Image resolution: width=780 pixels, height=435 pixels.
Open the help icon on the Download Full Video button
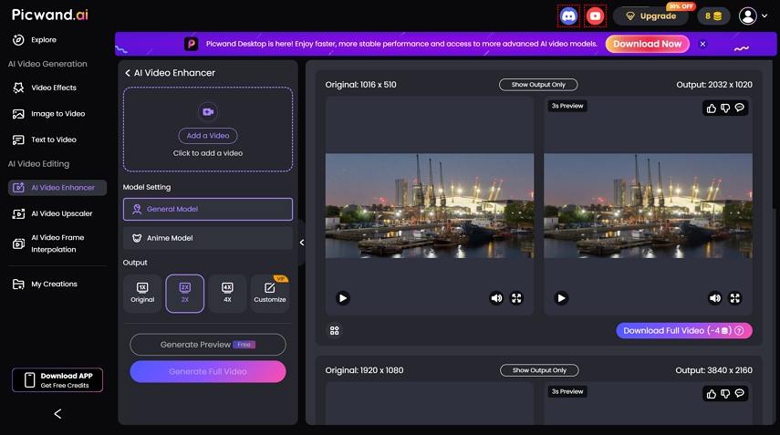[739, 331]
